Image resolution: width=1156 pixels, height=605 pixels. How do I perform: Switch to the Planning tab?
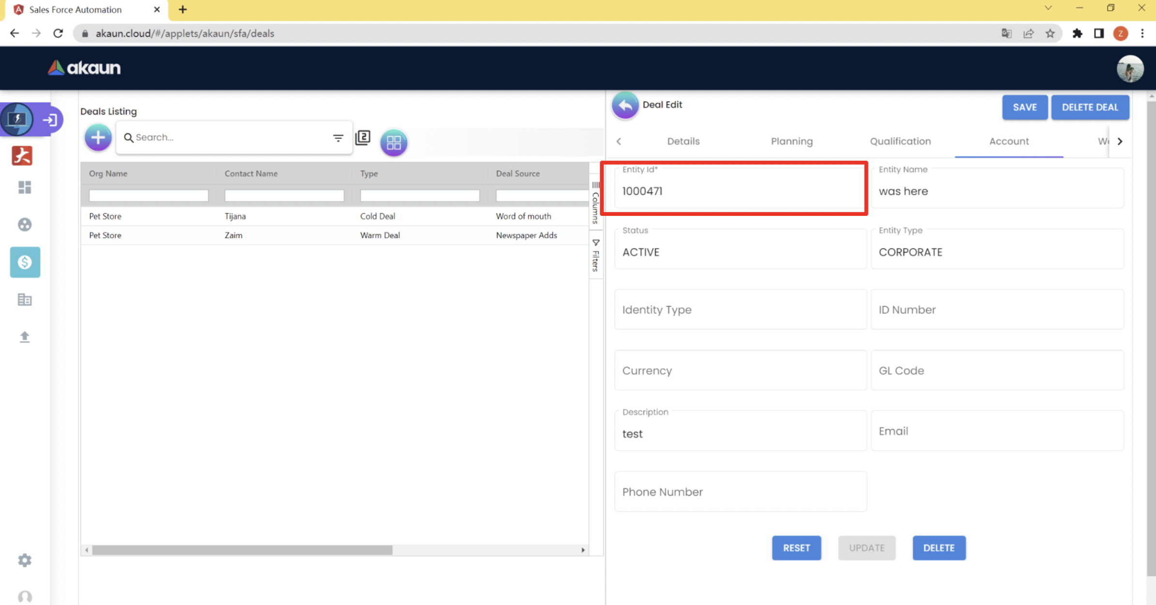791,141
